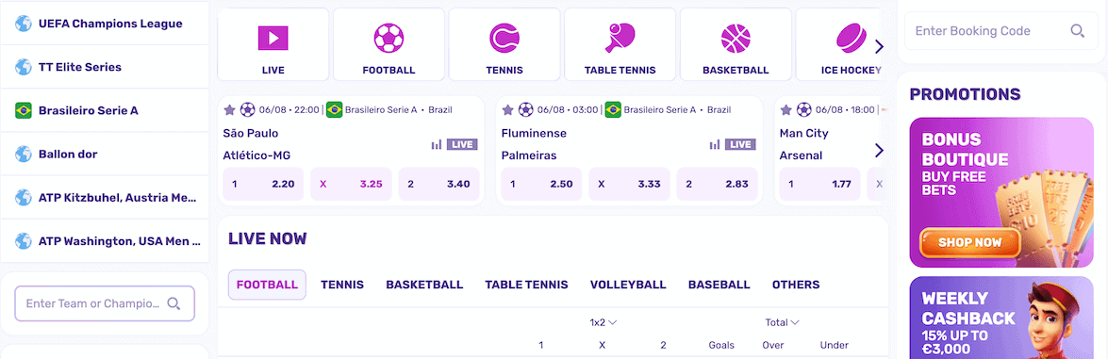Image resolution: width=1108 pixels, height=359 pixels.
Task: Select draw odds 3.25 for São Paulo match
Action: (351, 184)
